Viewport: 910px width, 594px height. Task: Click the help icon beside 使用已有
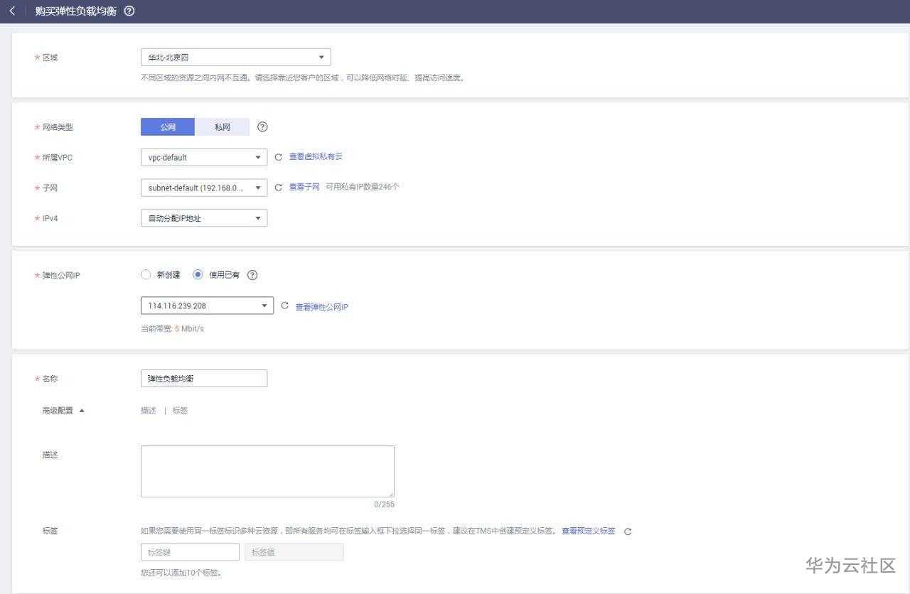[252, 275]
